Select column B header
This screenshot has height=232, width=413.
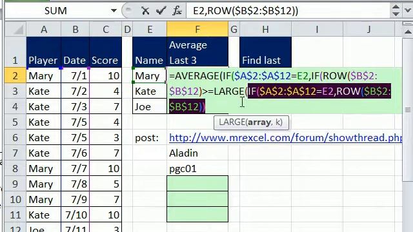click(76, 30)
